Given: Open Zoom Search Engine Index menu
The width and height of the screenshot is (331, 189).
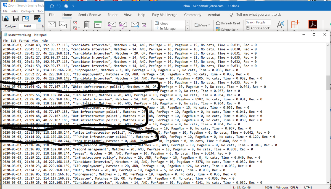Looking at the screenshot, I should click(14, 11).
